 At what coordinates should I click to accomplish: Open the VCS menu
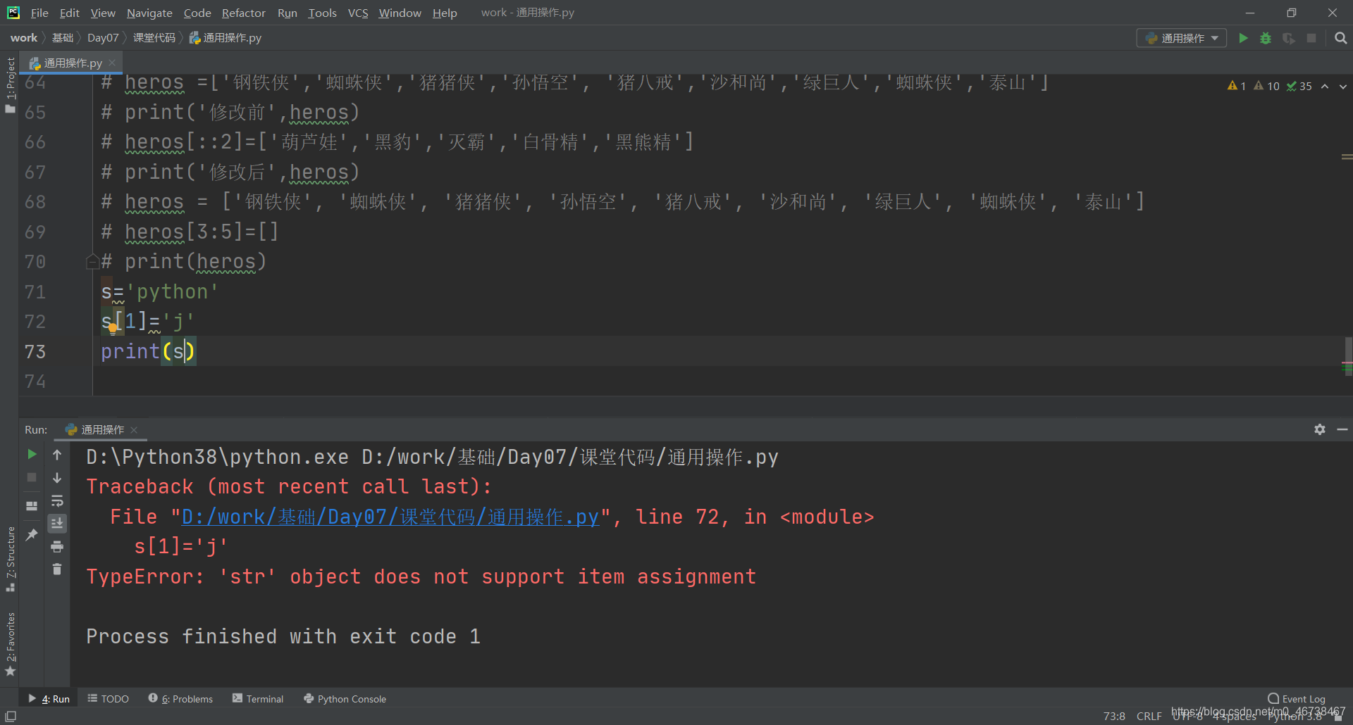(x=358, y=13)
